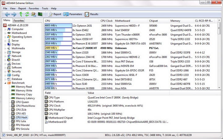Image resolution: width=223 pixels, height=139 pixels.
Task: Toggle the SHA1_X86_BP_SSSE3 status bar checkbox
Action: 4,135
